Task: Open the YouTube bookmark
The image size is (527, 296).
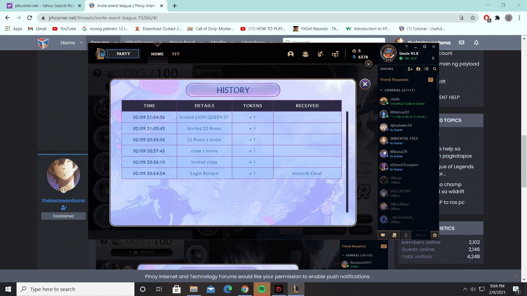Action: 64,29
